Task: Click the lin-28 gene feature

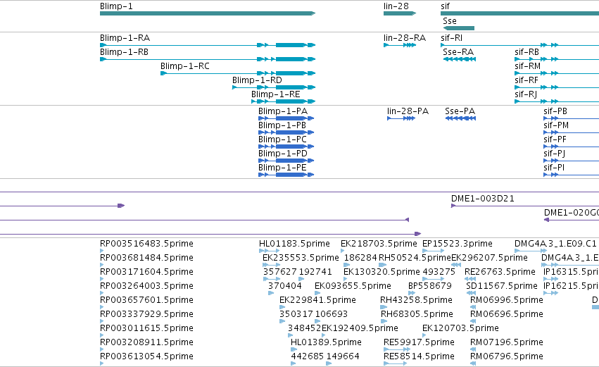Action: click(400, 13)
